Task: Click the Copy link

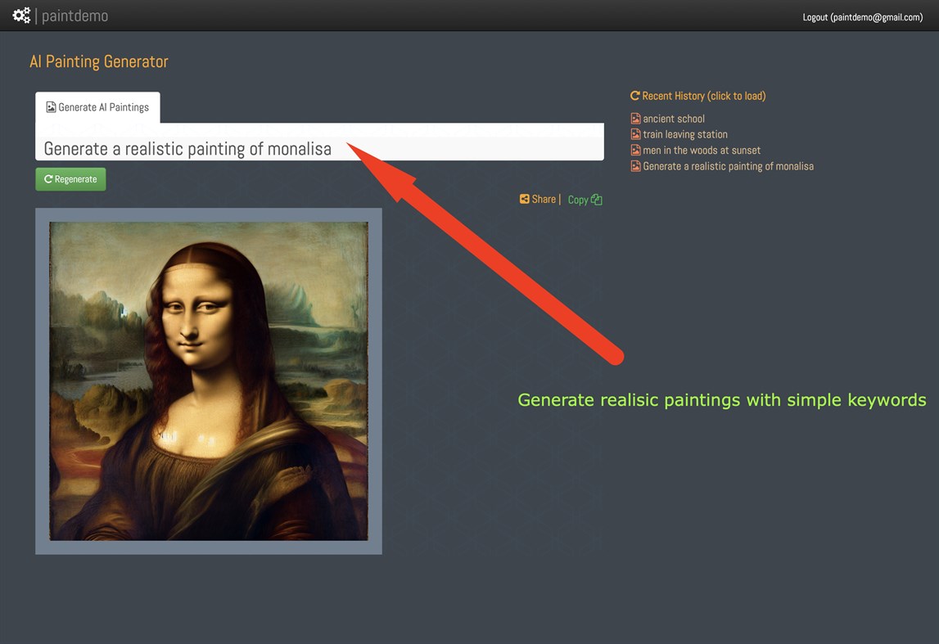Action: (x=580, y=198)
